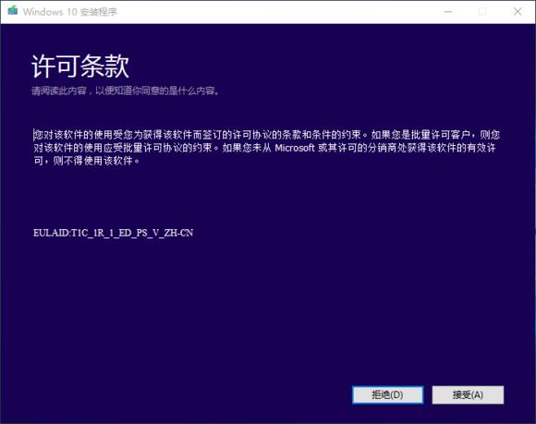The image size is (536, 424).
Task: Click the EULAID:T1C_1R_1_ED_PS_V_ZH-CN text
Action: 113,233
